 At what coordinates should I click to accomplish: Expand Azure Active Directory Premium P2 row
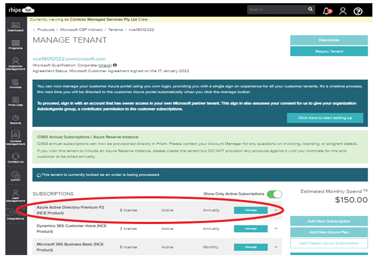click(276, 210)
